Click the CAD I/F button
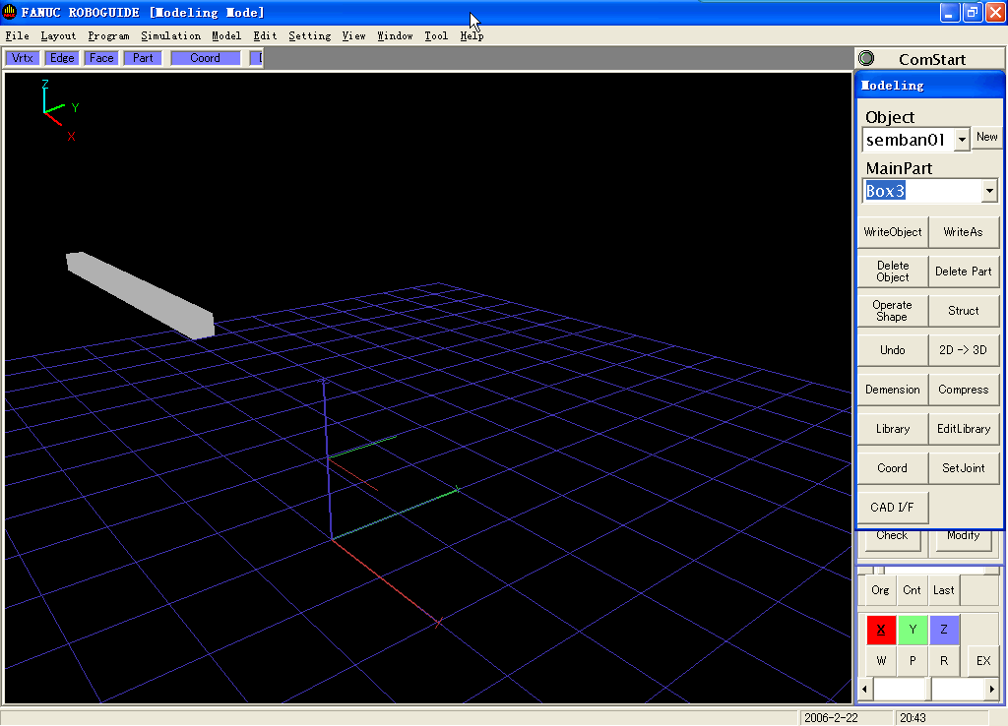 point(892,508)
